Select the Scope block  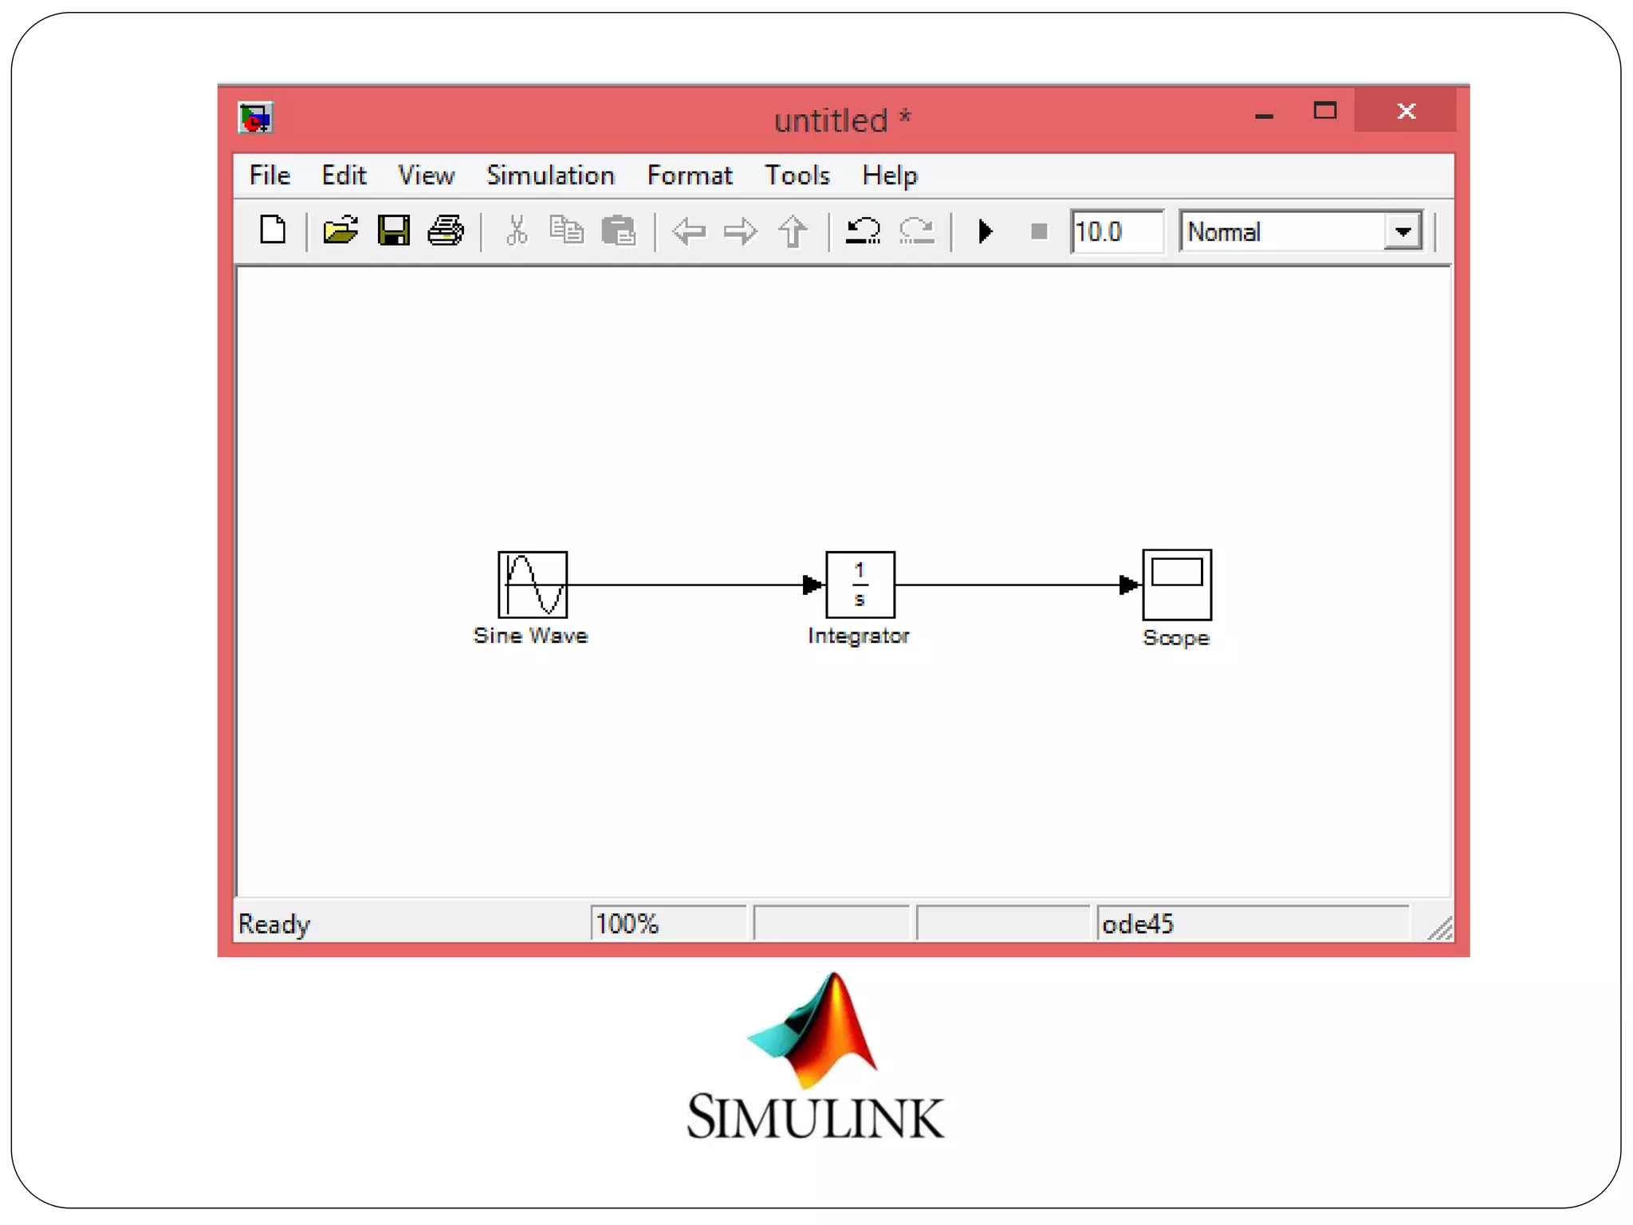(x=1177, y=585)
